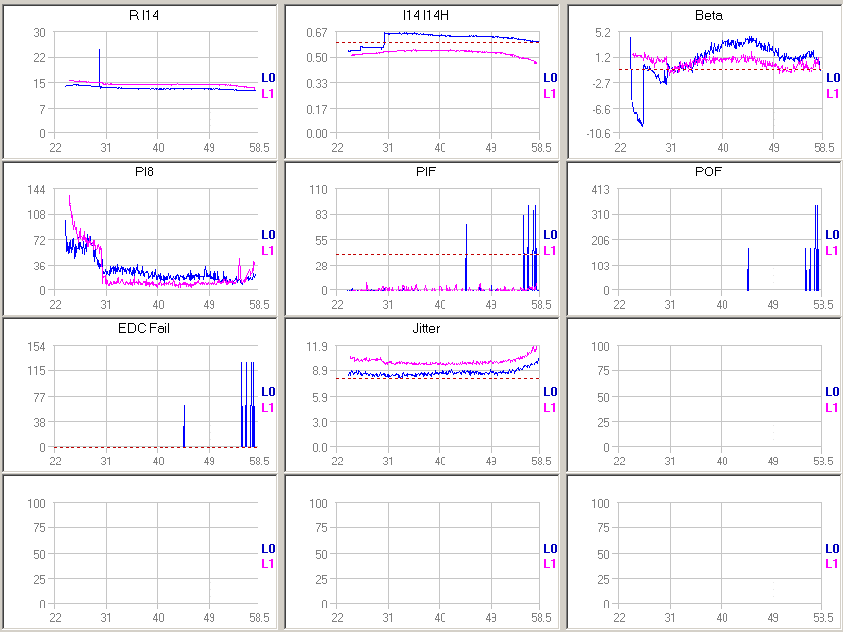Select L0 legend label in PI8 chart

pyautogui.click(x=268, y=234)
